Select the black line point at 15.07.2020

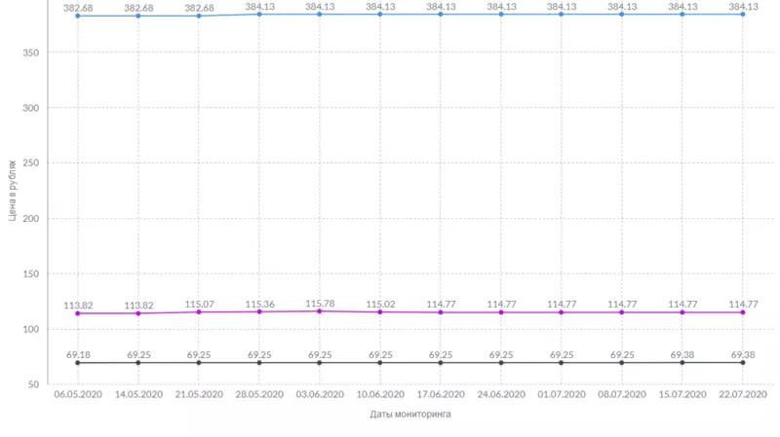(682, 363)
